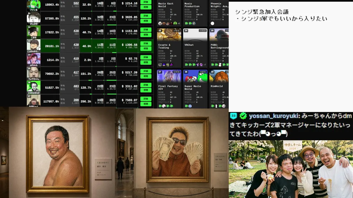The width and height of the screenshot is (353, 198).
Task: Click the underlined average viewers 582
Action: (76, 3)
